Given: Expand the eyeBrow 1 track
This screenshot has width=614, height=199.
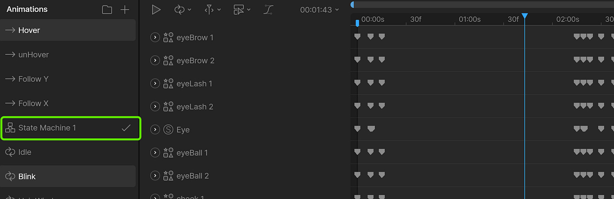Looking at the screenshot, I should pyautogui.click(x=155, y=38).
